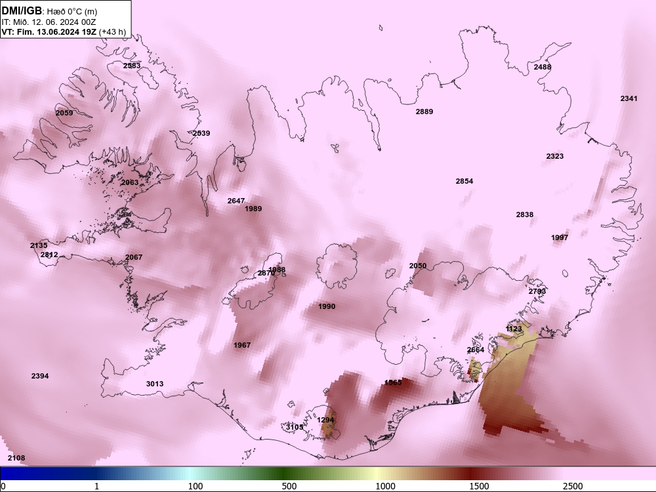Image resolution: width=656 pixels, height=492 pixels.
Task: Click the map value 2854
Action: (464, 182)
